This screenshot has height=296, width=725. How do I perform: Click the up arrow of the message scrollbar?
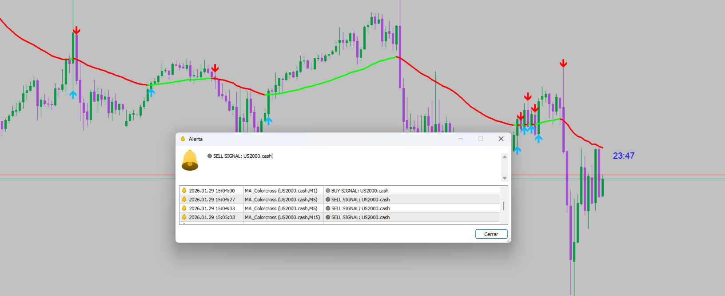(x=505, y=156)
